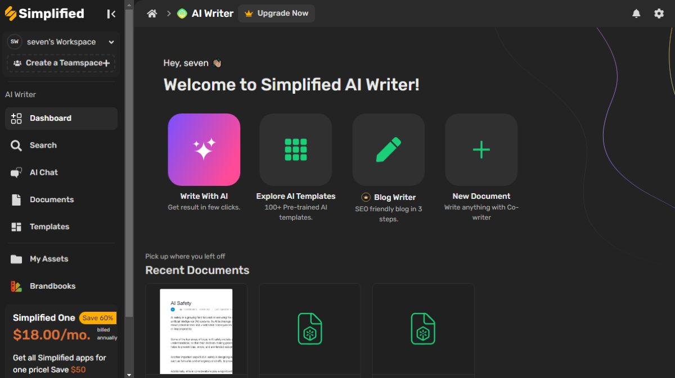
Task: Click the plus icon beside Create a Teamspace
Action: point(106,63)
